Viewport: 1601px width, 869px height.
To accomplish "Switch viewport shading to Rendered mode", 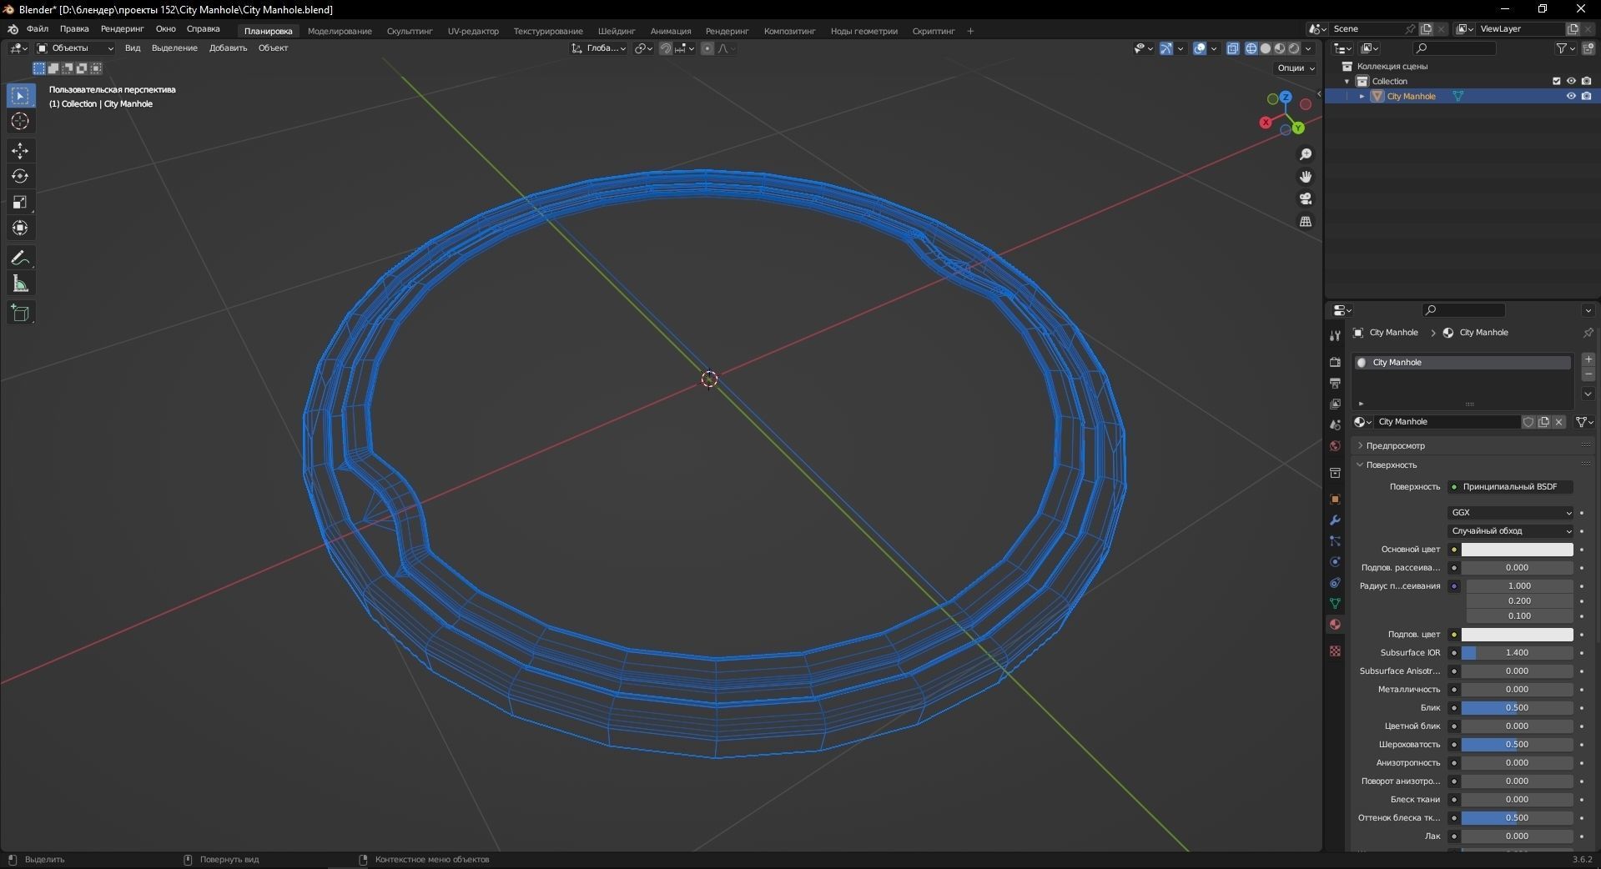I will [1294, 48].
